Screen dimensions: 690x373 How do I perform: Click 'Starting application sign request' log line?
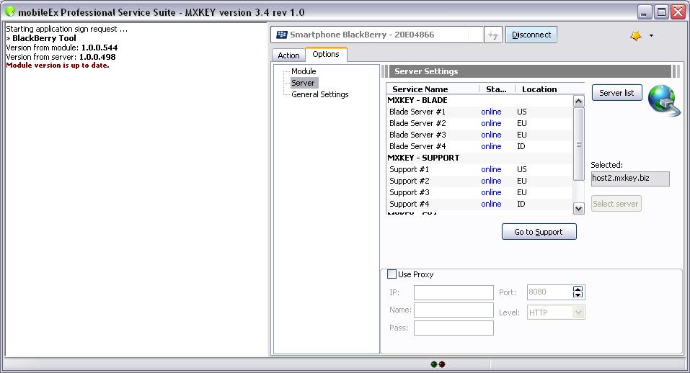pyautogui.click(x=66, y=29)
